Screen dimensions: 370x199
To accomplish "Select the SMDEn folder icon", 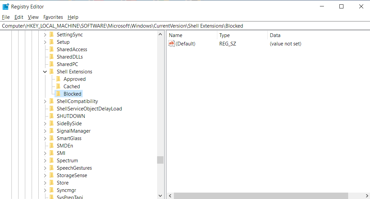I will (51, 145).
